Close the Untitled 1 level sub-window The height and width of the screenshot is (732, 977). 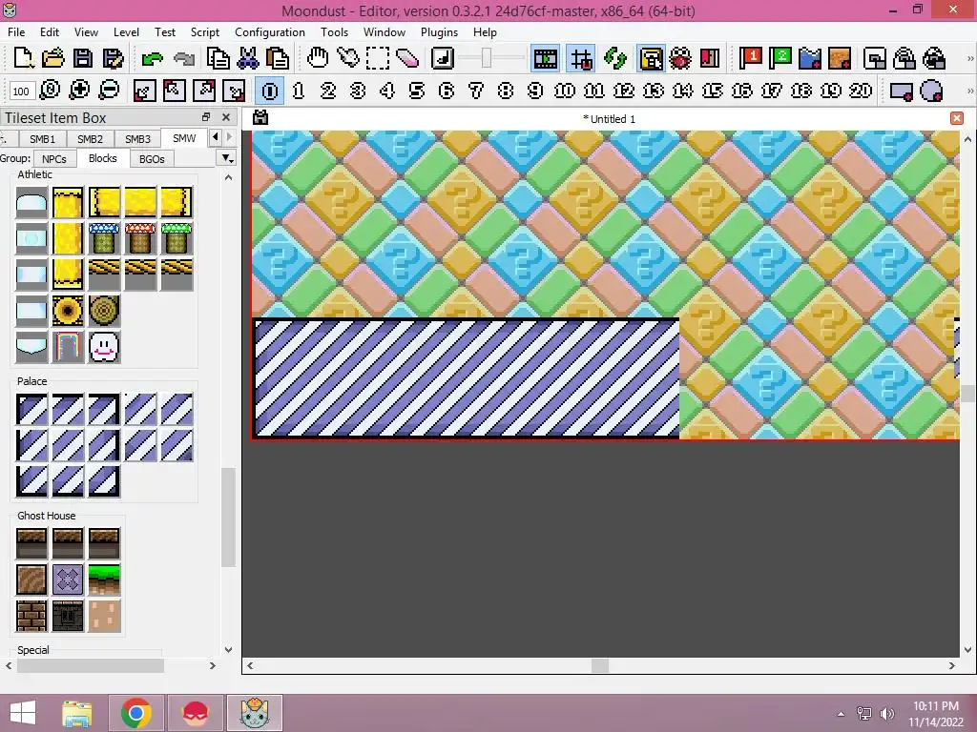[957, 118]
